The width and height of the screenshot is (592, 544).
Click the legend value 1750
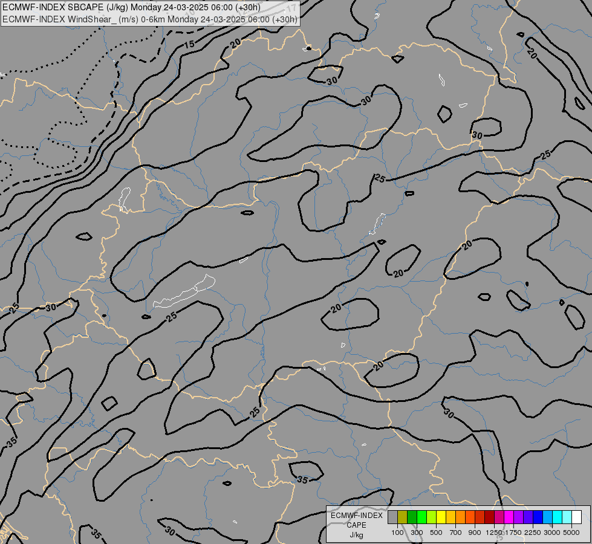[513, 533]
